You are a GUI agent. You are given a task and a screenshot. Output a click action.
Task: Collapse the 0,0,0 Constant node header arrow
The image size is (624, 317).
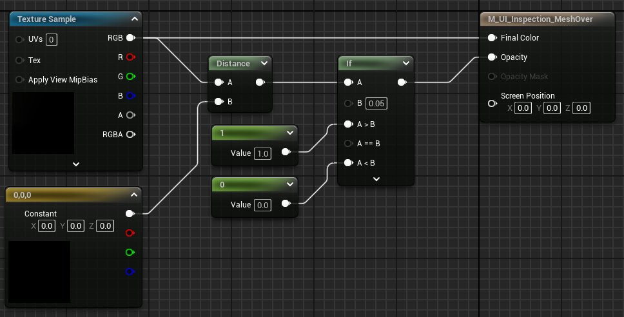click(x=134, y=195)
